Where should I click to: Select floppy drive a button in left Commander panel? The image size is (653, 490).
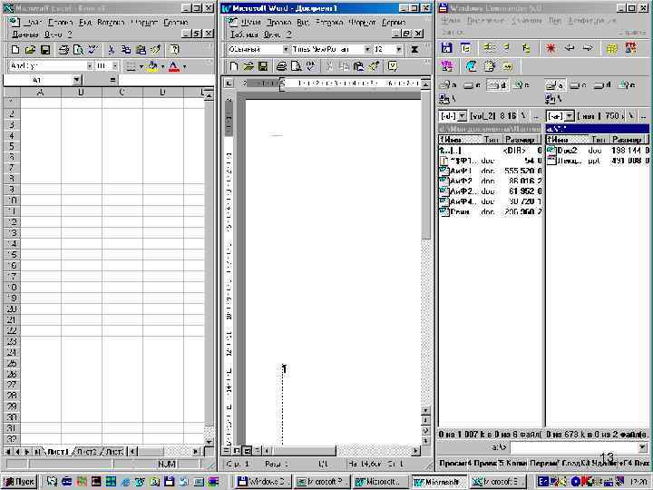449,85
